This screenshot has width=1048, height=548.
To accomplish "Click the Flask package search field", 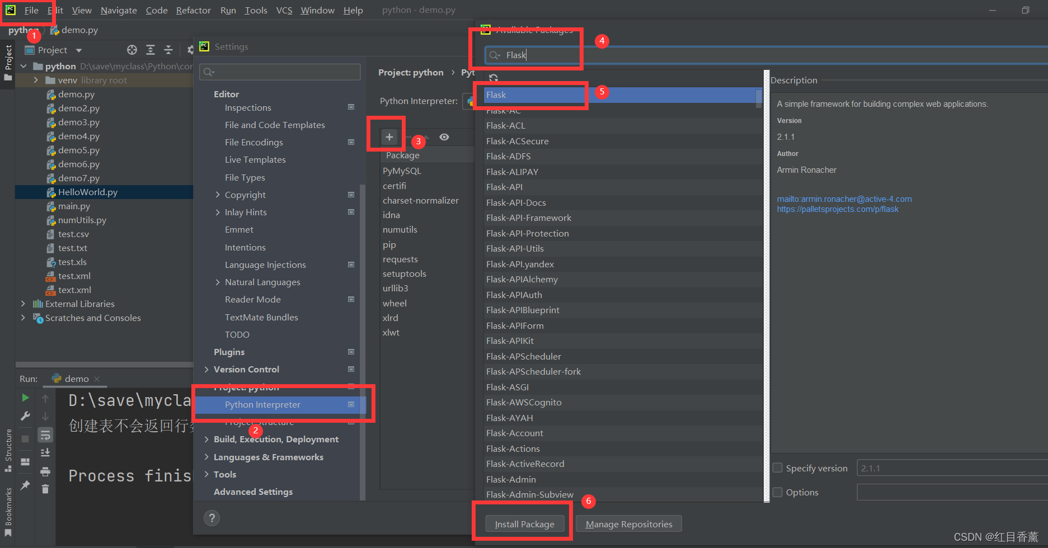I will (x=765, y=55).
